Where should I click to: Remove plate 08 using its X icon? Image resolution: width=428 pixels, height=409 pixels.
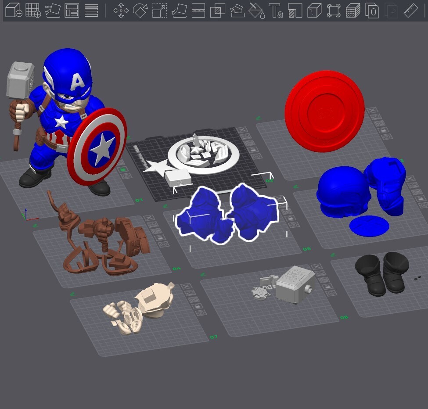[317, 266]
